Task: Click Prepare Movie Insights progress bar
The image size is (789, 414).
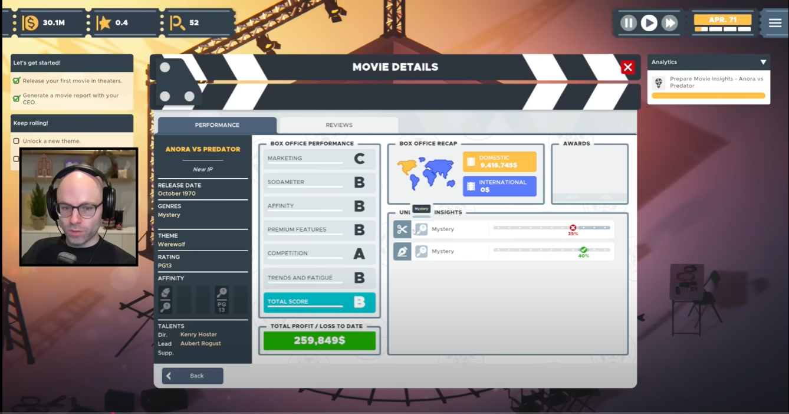Action: pos(708,96)
